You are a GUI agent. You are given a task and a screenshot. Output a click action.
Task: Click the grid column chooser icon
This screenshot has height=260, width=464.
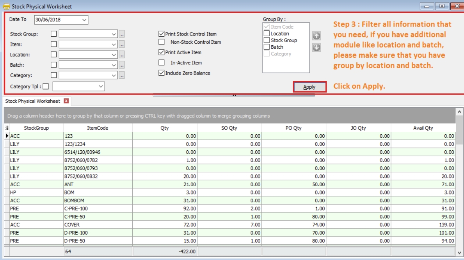[x=7, y=128]
